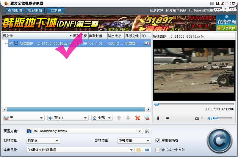Click the preview seek bar
238x157 pixels.
tap(194, 104)
